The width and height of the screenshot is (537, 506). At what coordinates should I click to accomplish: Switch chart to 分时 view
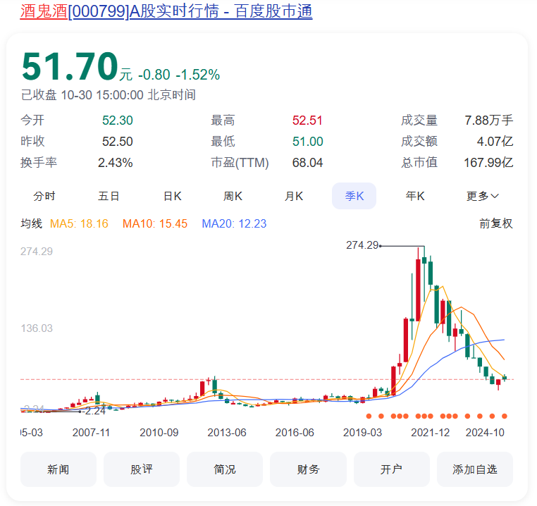(x=44, y=196)
